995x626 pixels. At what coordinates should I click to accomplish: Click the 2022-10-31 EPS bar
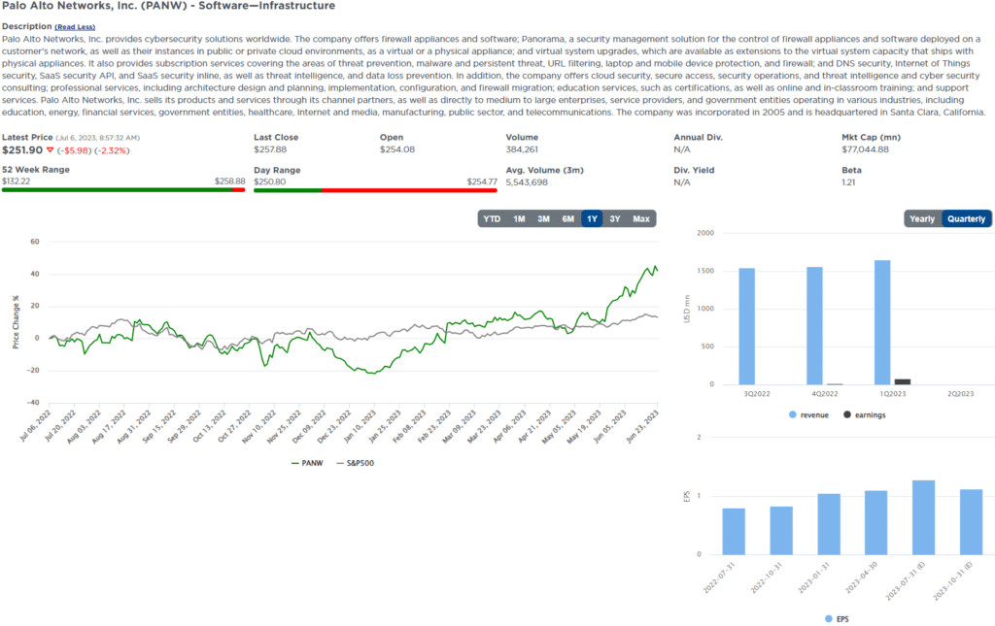781,530
